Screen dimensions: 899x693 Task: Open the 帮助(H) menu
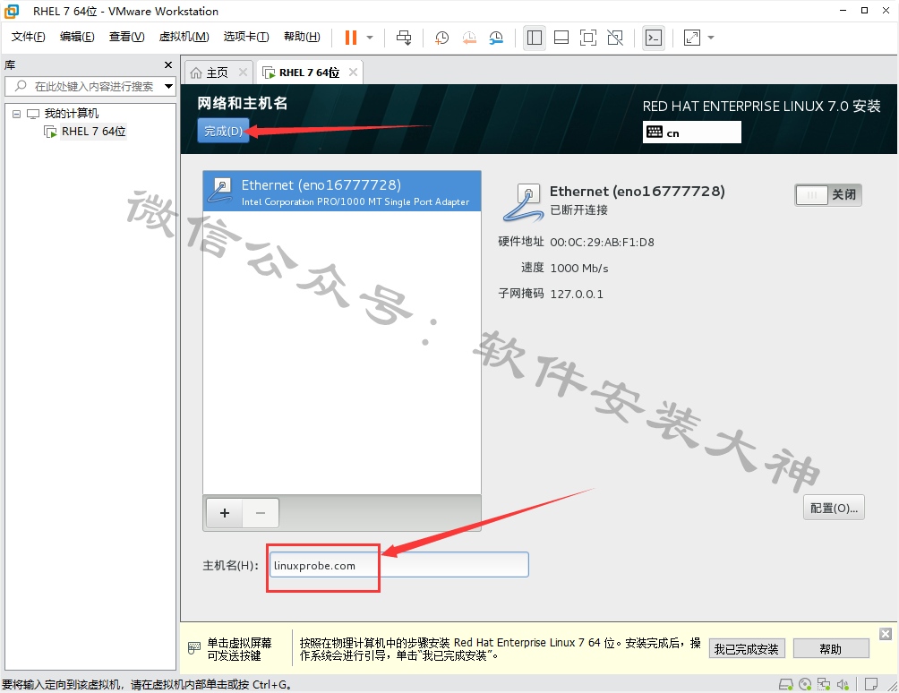coord(302,37)
